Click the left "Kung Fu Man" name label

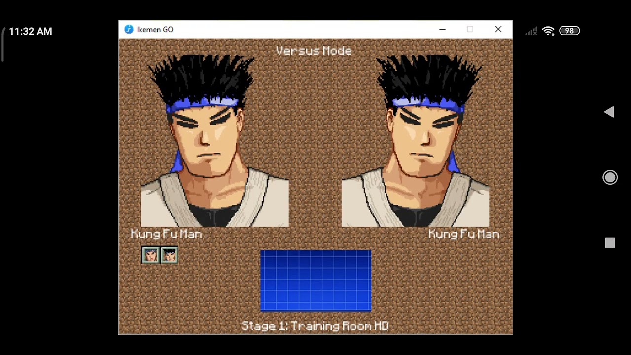166,234
